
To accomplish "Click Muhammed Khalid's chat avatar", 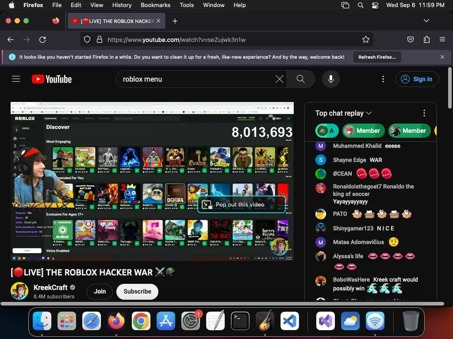I will pyautogui.click(x=321, y=146).
